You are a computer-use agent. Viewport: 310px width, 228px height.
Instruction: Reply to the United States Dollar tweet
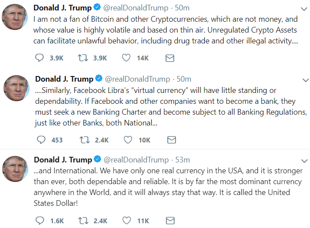[40, 221]
